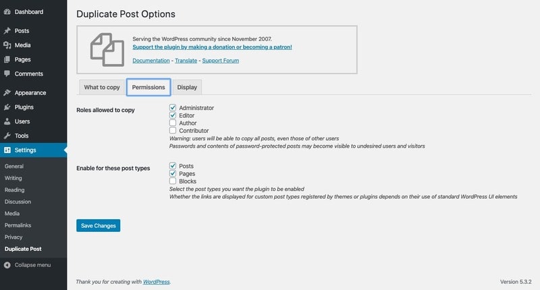
Task: Open Permalinks settings submenu item
Action: [x=18, y=225]
